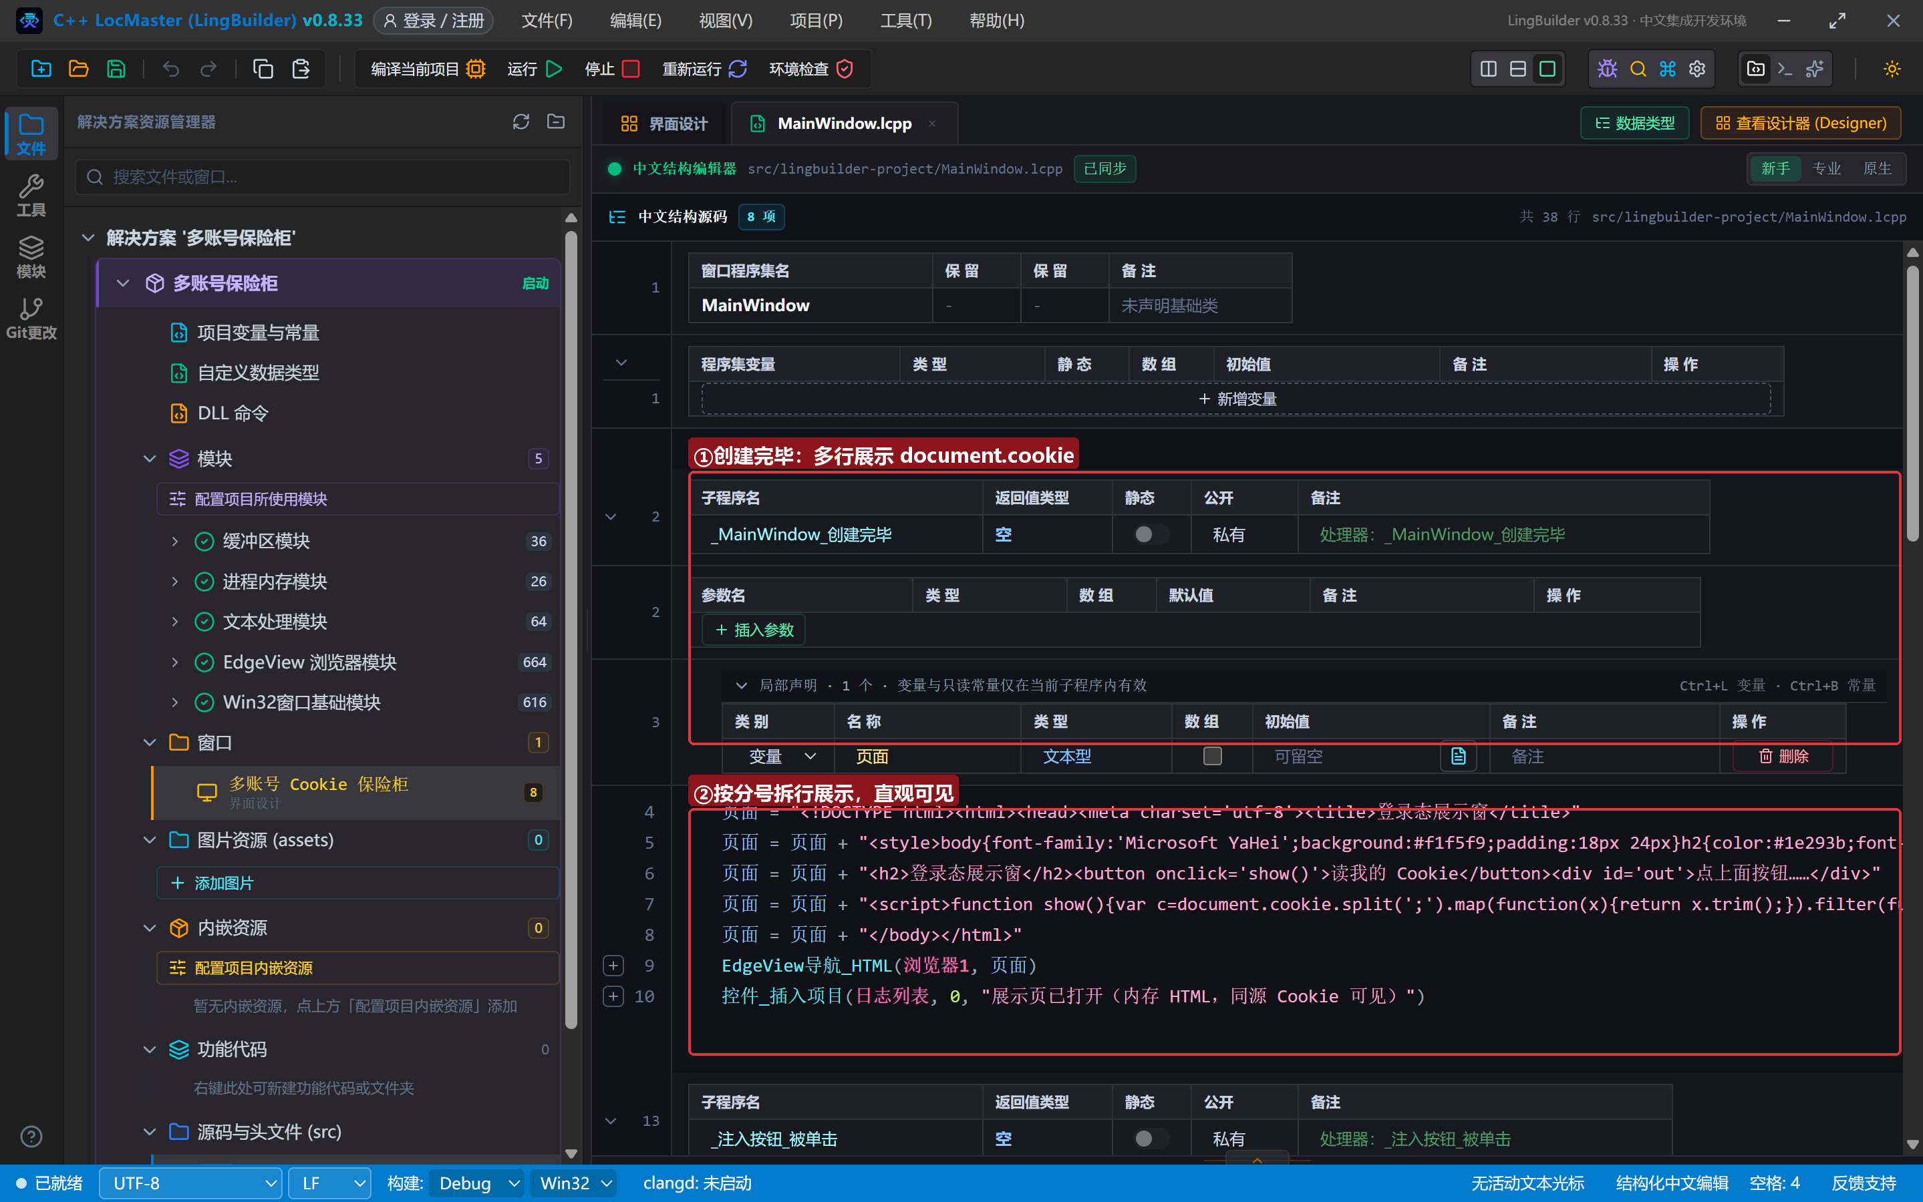The height and width of the screenshot is (1202, 1923).
Task: Click the 编译当前项目 button
Action: click(x=428, y=69)
